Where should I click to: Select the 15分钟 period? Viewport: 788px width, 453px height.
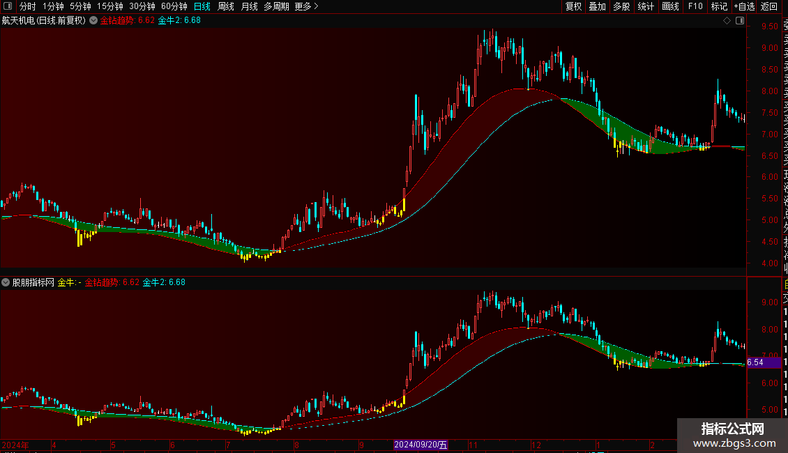[x=110, y=6]
